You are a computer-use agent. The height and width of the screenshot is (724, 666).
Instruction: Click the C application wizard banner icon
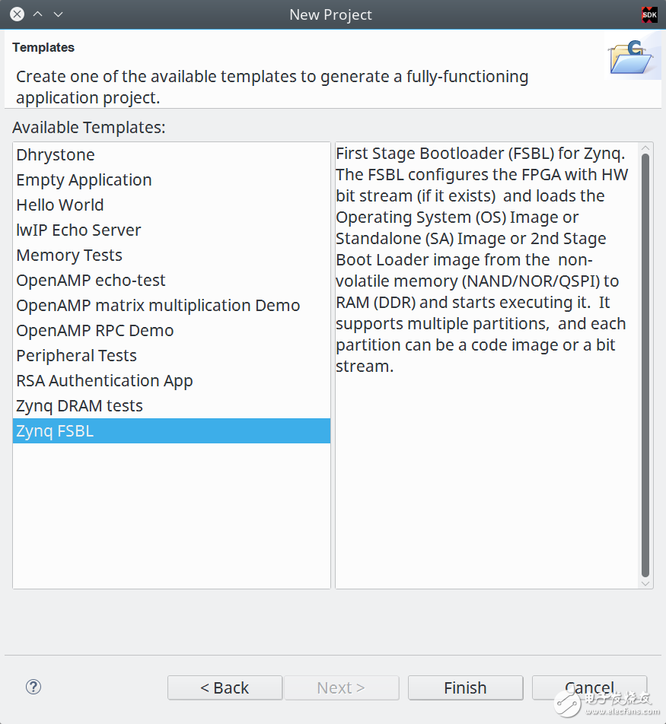tap(634, 57)
